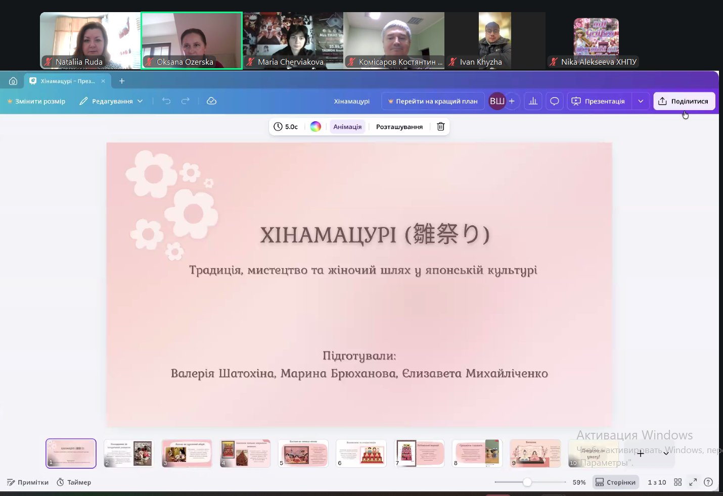Screen dimensions: 723x496
Task: Open the Розташування menu item
Action: click(x=399, y=127)
